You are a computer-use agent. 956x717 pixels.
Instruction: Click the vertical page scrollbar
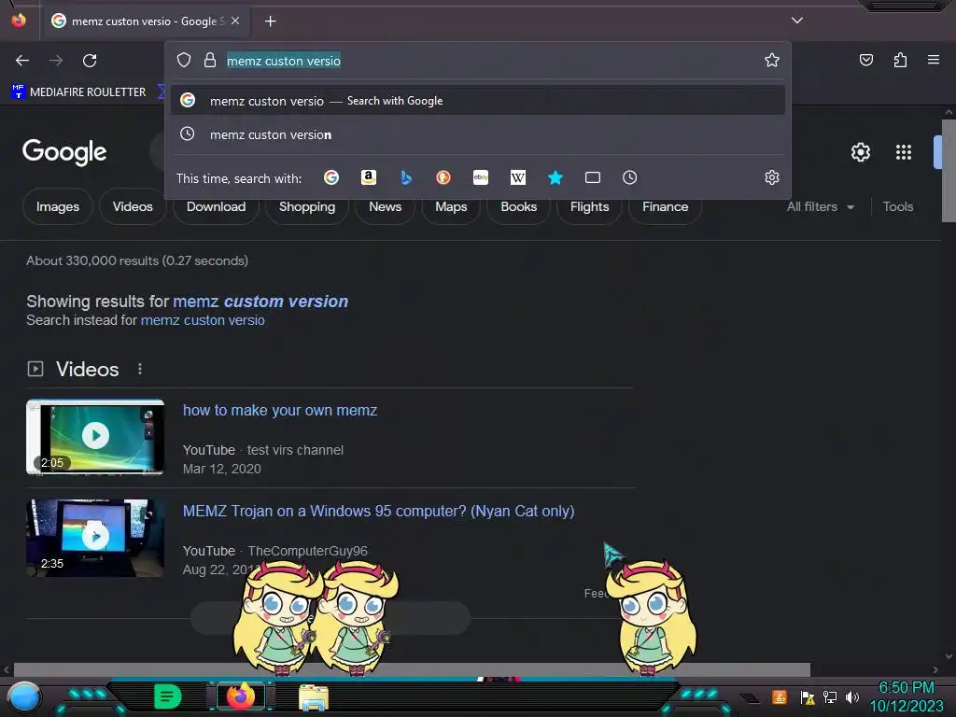949,171
